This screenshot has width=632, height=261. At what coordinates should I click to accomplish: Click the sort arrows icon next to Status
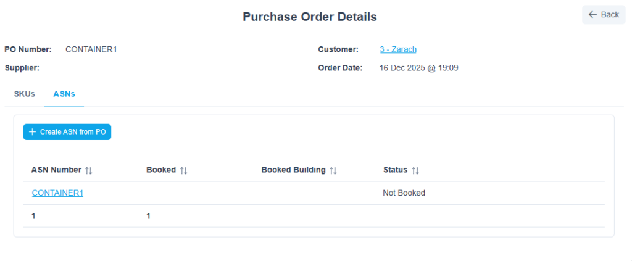(415, 170)
